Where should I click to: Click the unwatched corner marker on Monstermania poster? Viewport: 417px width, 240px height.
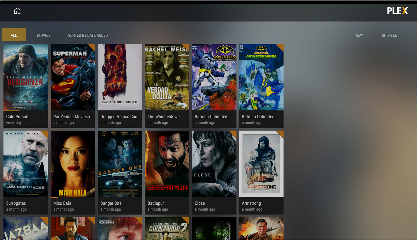[281, 47]
